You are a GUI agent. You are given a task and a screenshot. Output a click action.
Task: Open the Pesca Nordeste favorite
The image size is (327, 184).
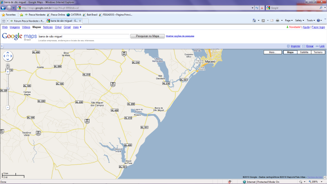pyautogui.click(x=35, y=15)
